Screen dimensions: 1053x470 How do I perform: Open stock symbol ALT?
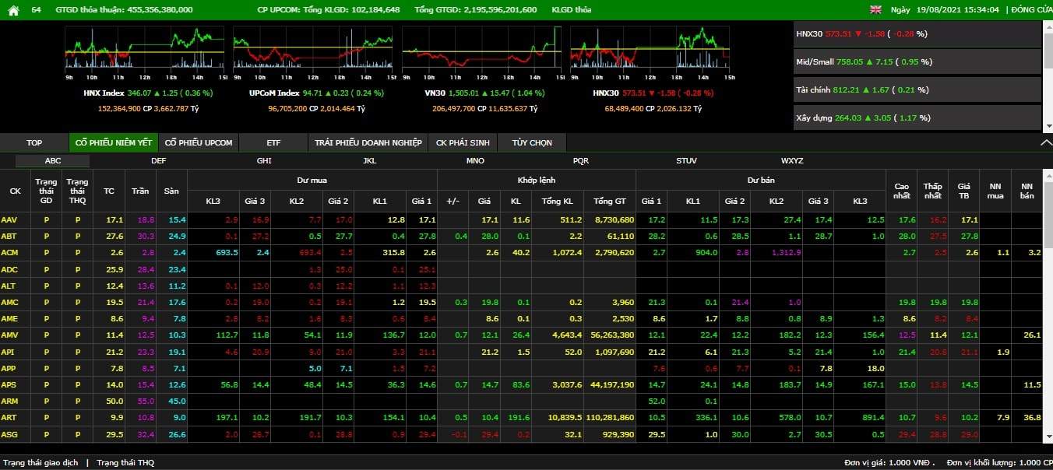[x=9, y=286]
